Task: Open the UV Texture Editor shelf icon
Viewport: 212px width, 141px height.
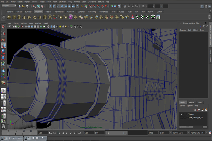Action: [x=158, y=17]
